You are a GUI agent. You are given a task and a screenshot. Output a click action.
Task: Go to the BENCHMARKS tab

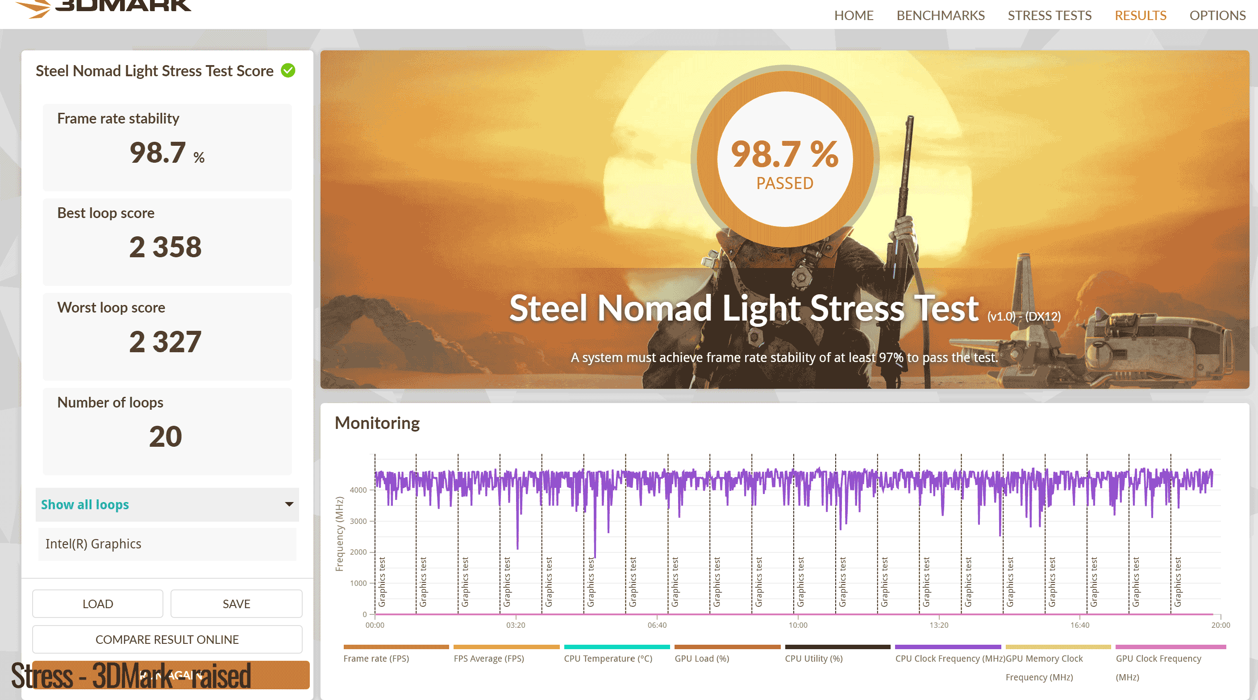click(941, 16)
